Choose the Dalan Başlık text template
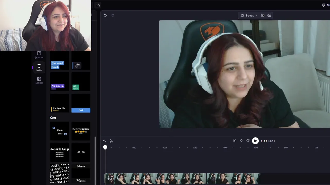Image resolution: width=330 pixels, height=185 pixels. coord(81,61)
